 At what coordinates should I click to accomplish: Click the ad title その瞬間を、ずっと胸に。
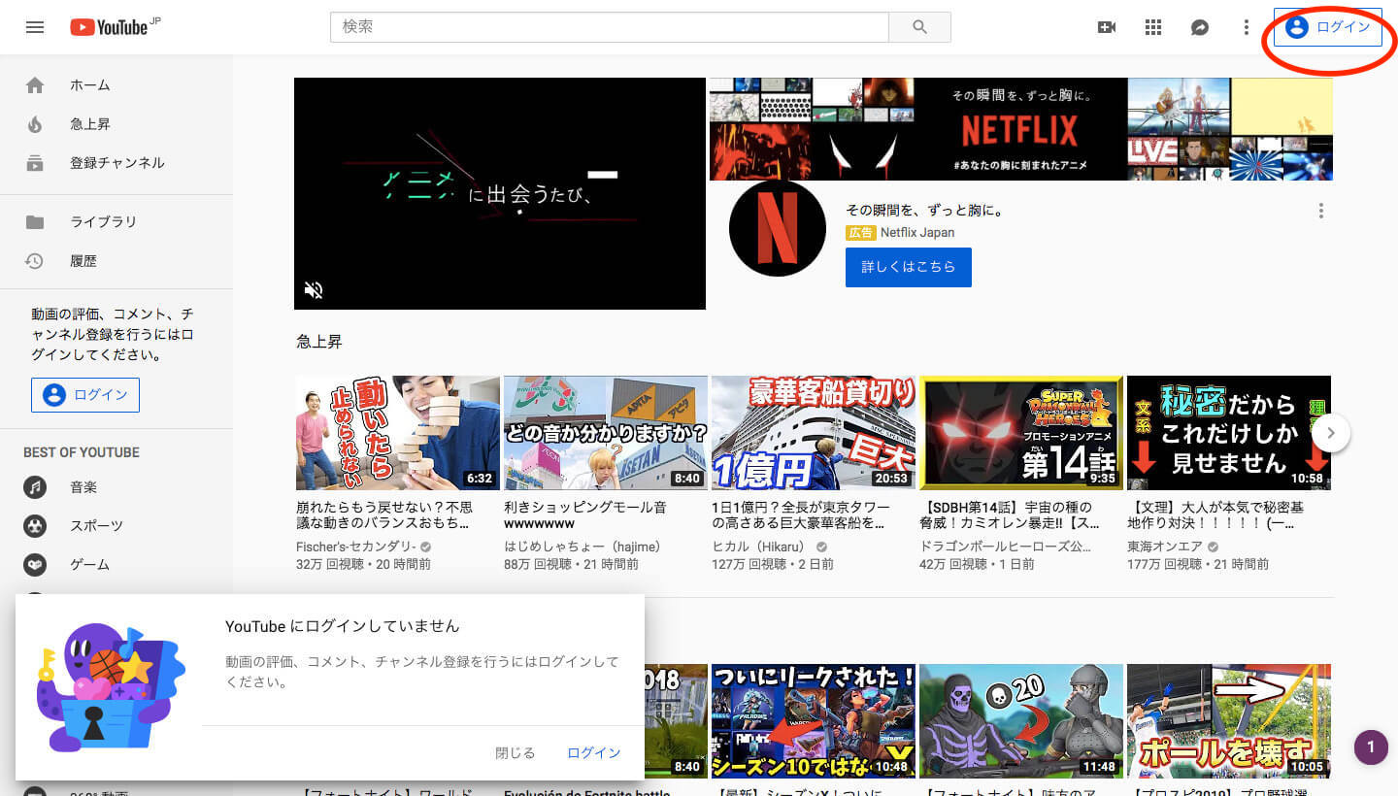click(x=924, y=210)
